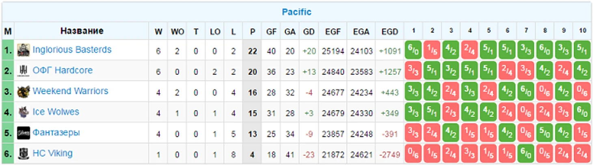
Task: Click the Inglorious Basterds team logo
Action: [x=24, y=50]
